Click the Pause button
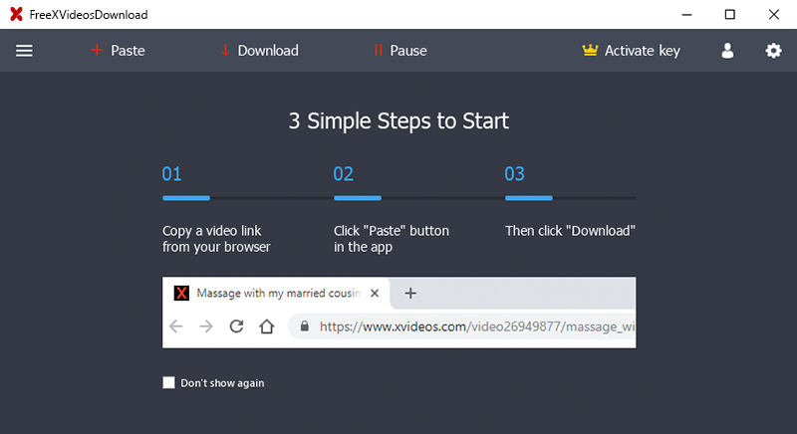Viewport: 797px width, 434px height. pos(400,51)
